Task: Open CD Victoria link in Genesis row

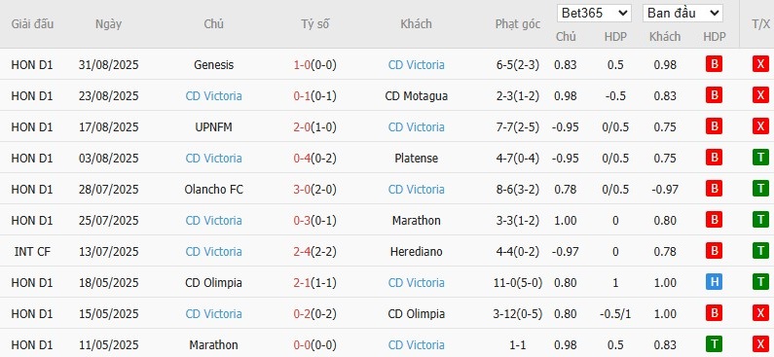Action: [416, 64]
